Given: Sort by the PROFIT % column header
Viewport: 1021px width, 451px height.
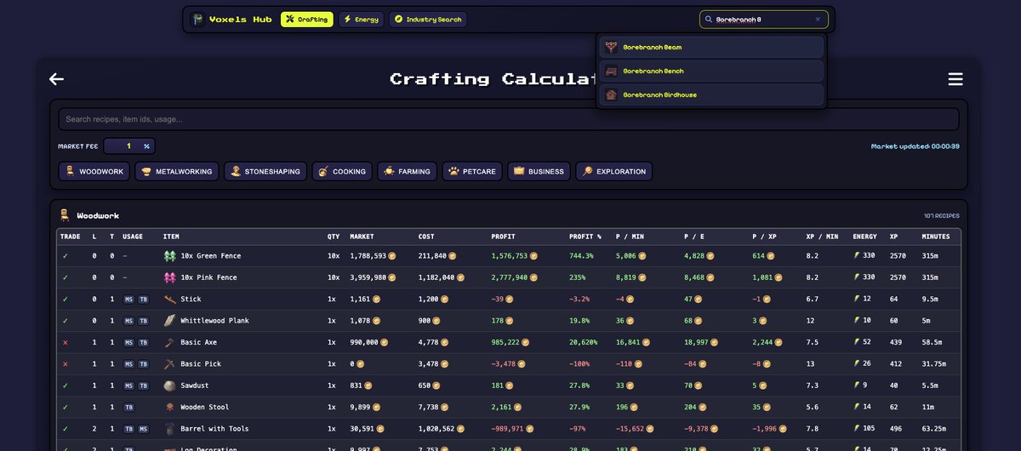Looking at the screenshot, I should click(x=585, y=237).
